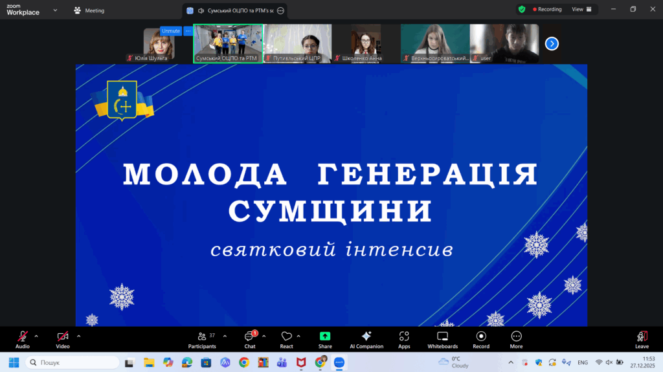Leave the meeting
This screenshot has width=663, height=372.
pos(642,339)
